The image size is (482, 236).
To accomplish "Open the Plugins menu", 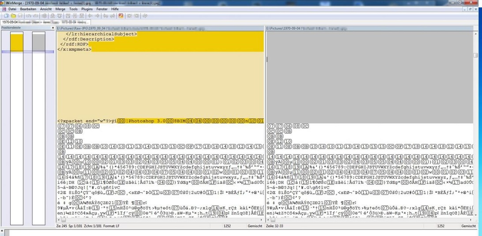I will [87, 9].
